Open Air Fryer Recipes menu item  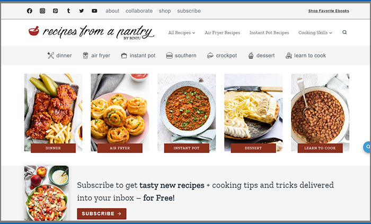click(223, 33)
